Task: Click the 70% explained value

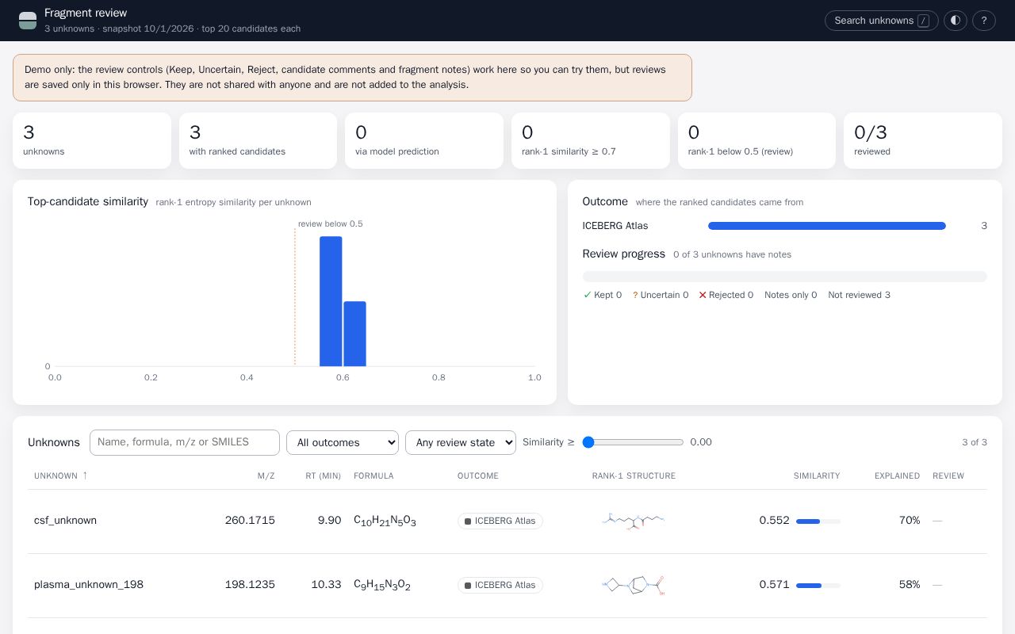Action: tap(910, 521)
